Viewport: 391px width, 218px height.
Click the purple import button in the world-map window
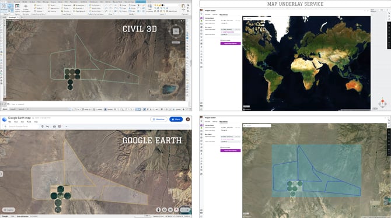231,43
